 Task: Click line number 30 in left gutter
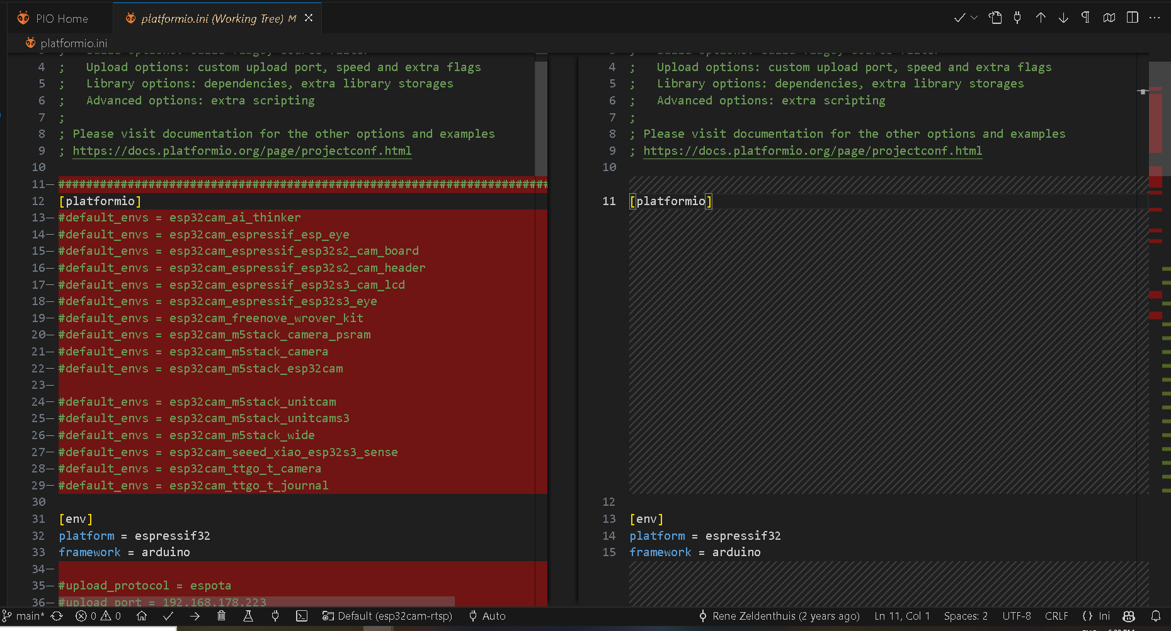[38, 502]
